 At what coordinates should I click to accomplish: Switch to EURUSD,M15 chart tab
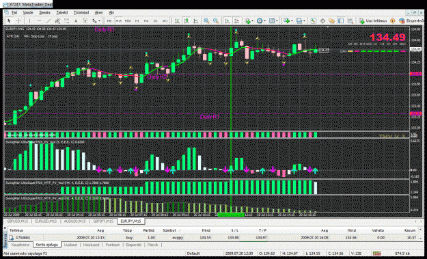tap(46, 221)
